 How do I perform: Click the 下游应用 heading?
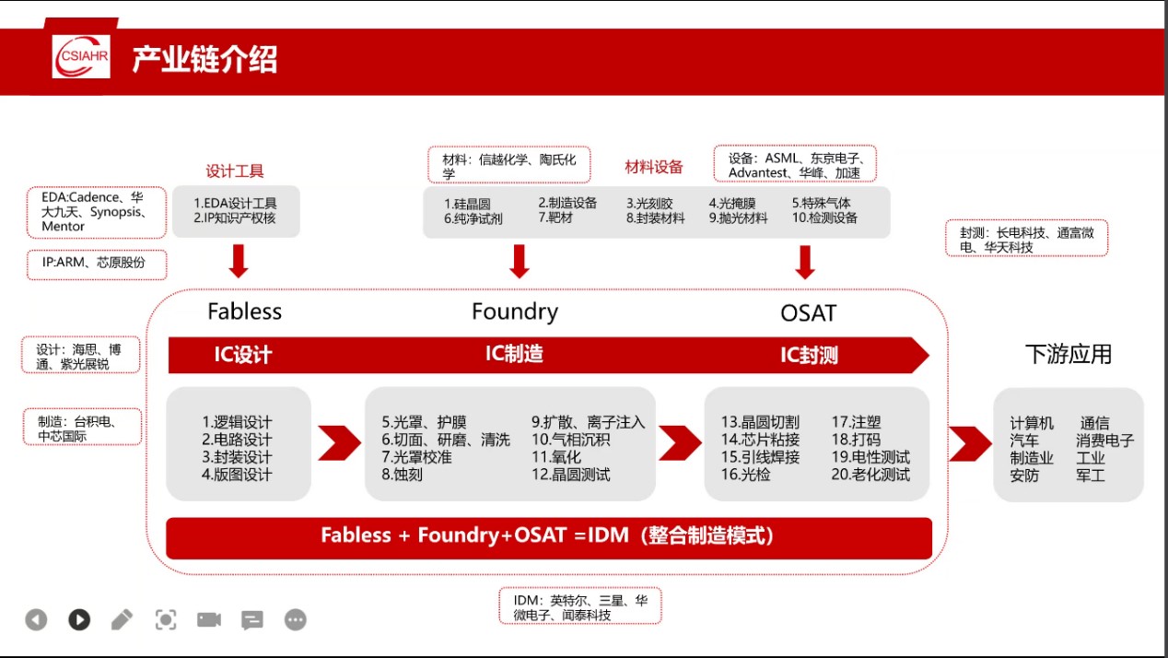pos(1069,355)
